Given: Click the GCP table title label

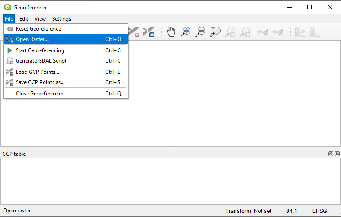Looking at the screenshot, I should point(14,154).
